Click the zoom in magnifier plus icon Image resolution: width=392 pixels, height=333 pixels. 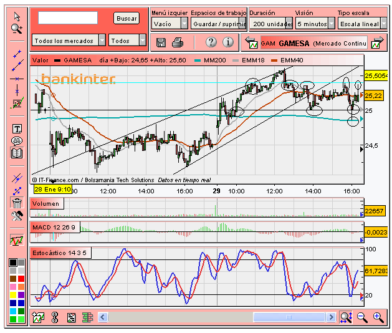(x=378, y=317)
